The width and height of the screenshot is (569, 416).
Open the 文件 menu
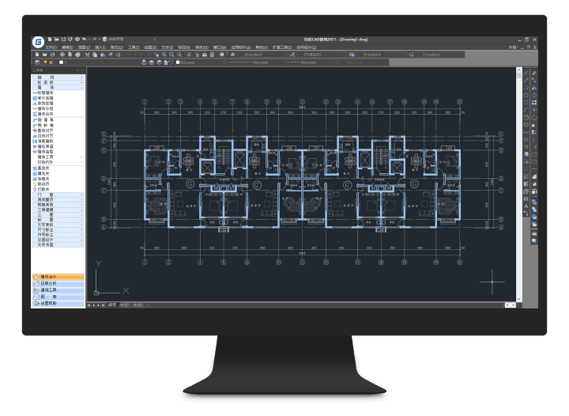pos(51,47)
